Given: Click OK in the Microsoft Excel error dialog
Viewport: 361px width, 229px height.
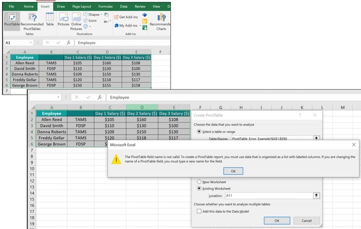Looking at the screenshot, I should point(233,171).
